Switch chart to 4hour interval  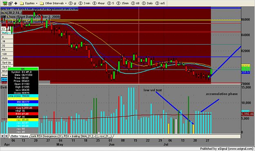pyautogui.click(x=99, y=3)
